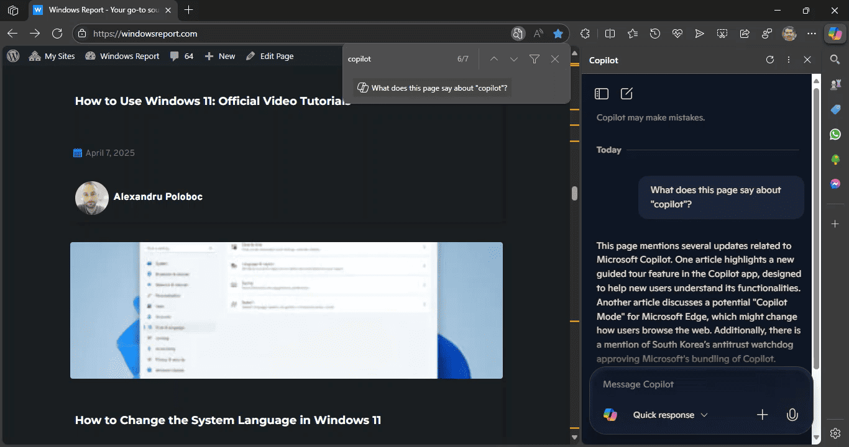Image resolution: width=849 pixels, height=447 pixels.
Task: View site information lock icon
Action: coord(83,34)
